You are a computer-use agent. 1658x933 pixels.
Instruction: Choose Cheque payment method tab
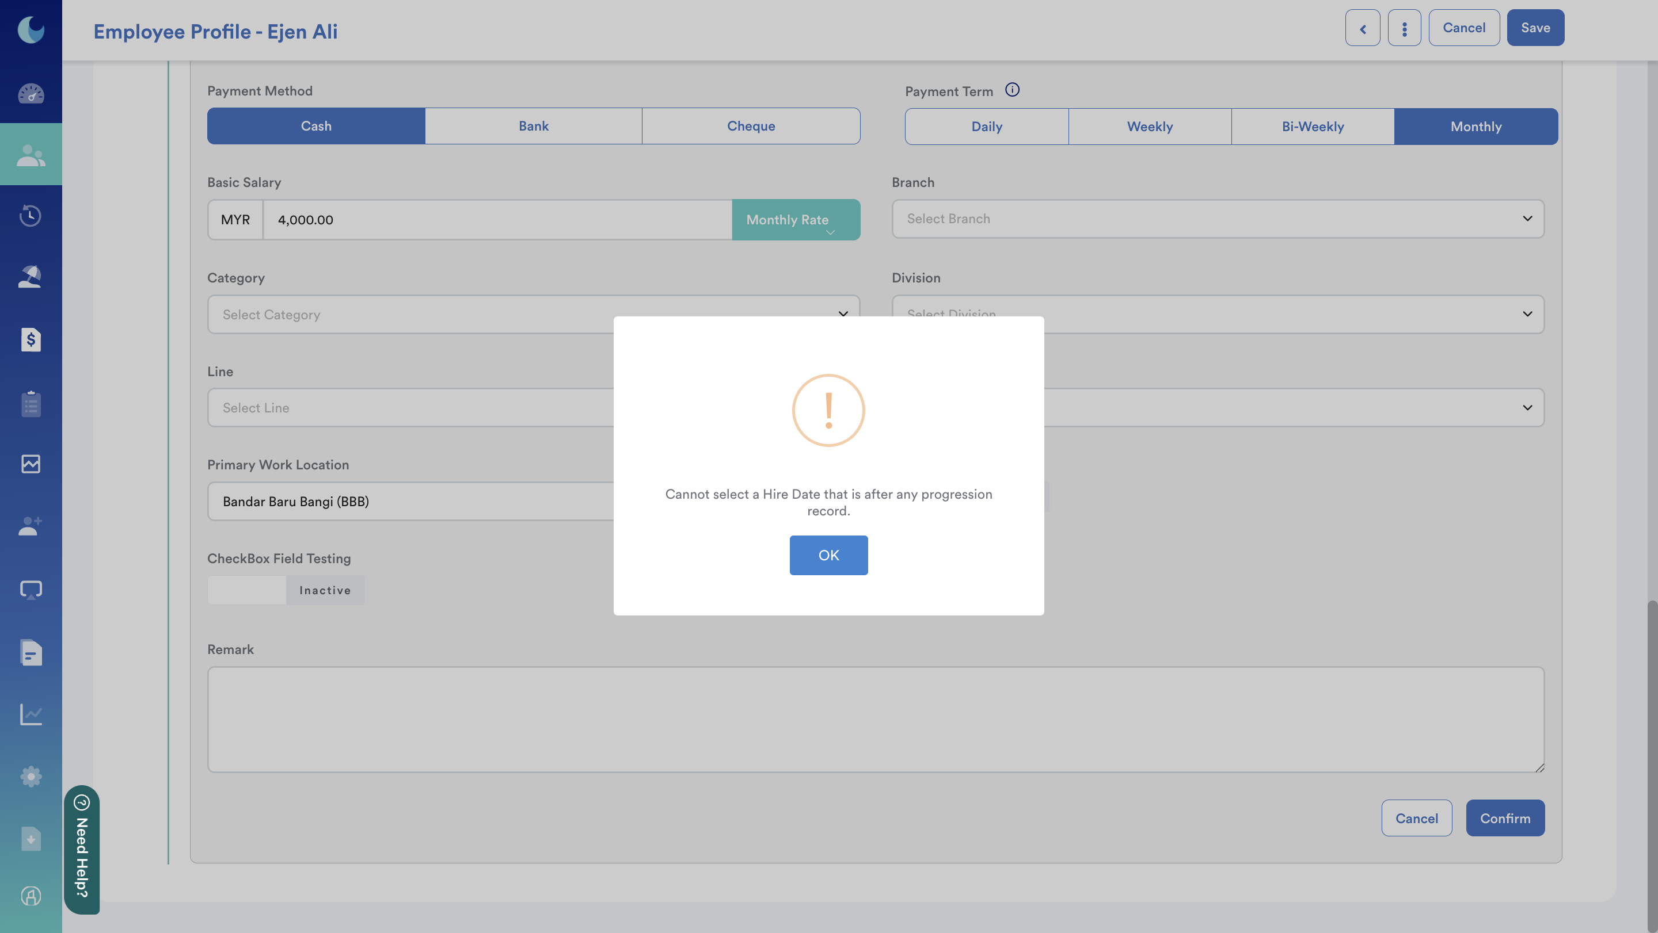click(x=751, y=126)
